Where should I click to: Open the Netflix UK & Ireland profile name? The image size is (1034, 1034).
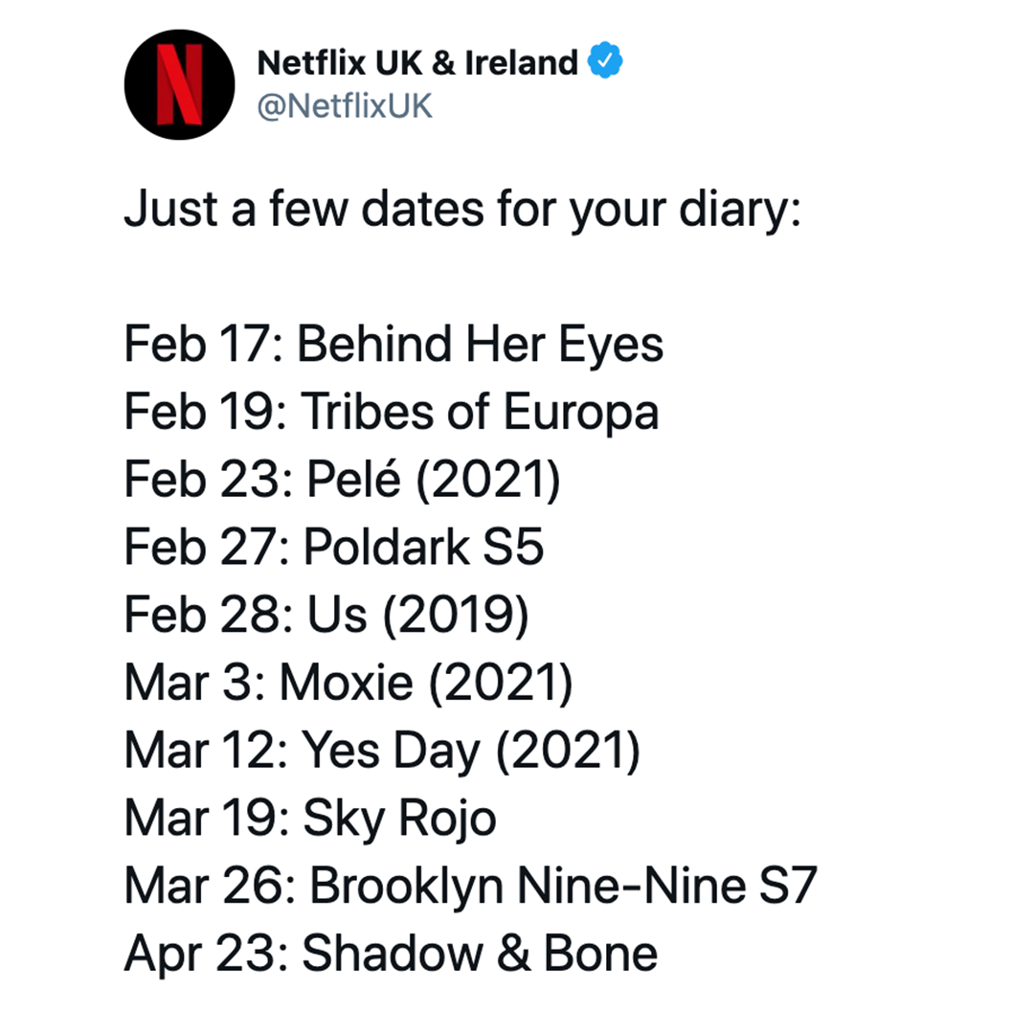coord(416,62)
